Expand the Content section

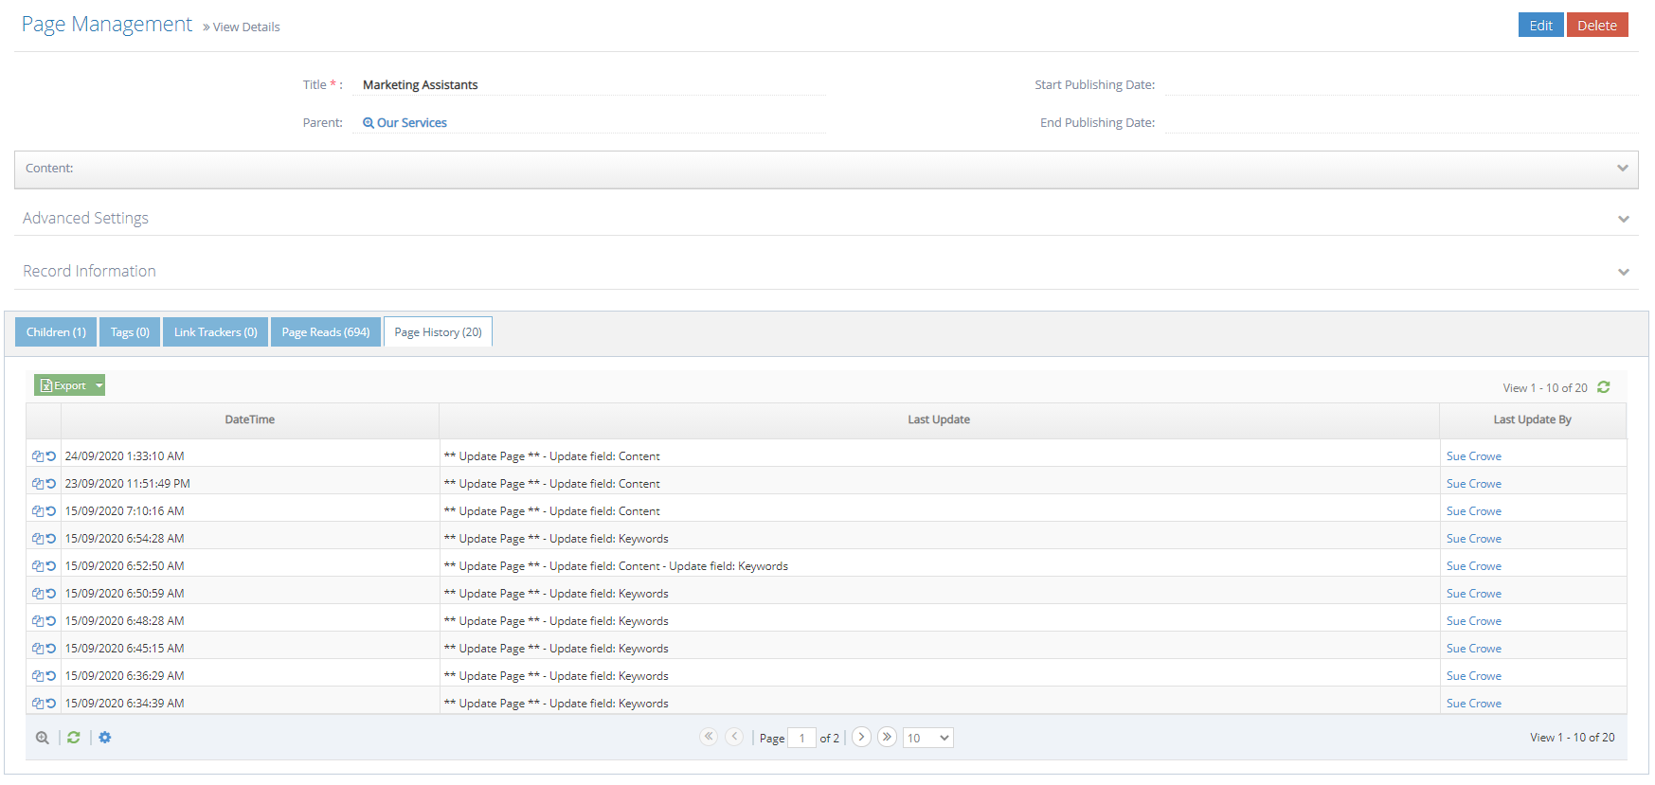[x=1622, y=169]
